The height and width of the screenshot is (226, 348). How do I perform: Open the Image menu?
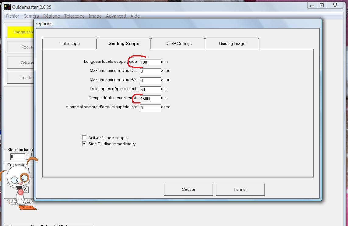[95, 16]
